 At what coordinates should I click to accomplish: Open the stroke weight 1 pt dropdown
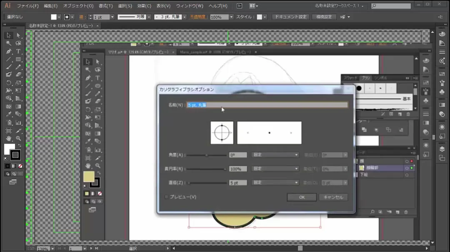(112, 17)
